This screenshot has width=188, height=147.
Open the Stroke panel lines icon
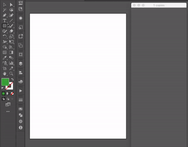(x=21, y=100)
